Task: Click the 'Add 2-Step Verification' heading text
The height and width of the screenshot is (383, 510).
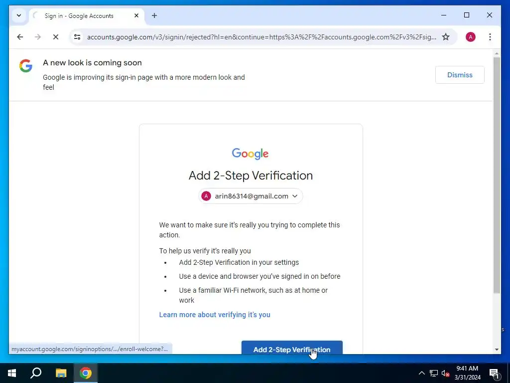Action: tap(251, 176)
